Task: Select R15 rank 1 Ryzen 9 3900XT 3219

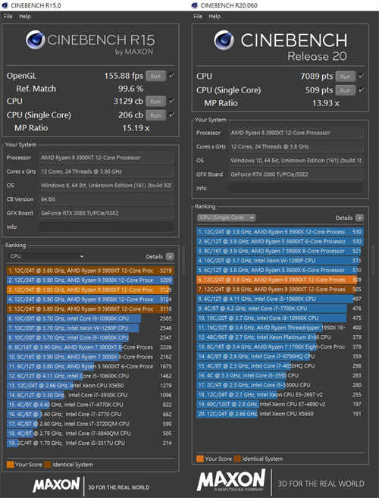Action: [x=90, y=271]
